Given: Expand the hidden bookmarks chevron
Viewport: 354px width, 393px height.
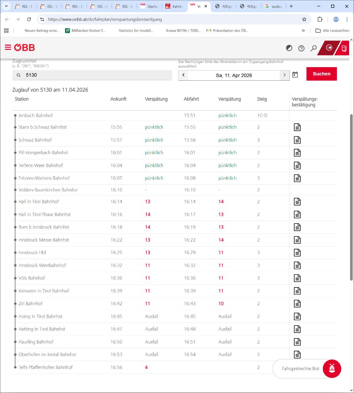Looking at the screenshot, I should pos(303,30).
